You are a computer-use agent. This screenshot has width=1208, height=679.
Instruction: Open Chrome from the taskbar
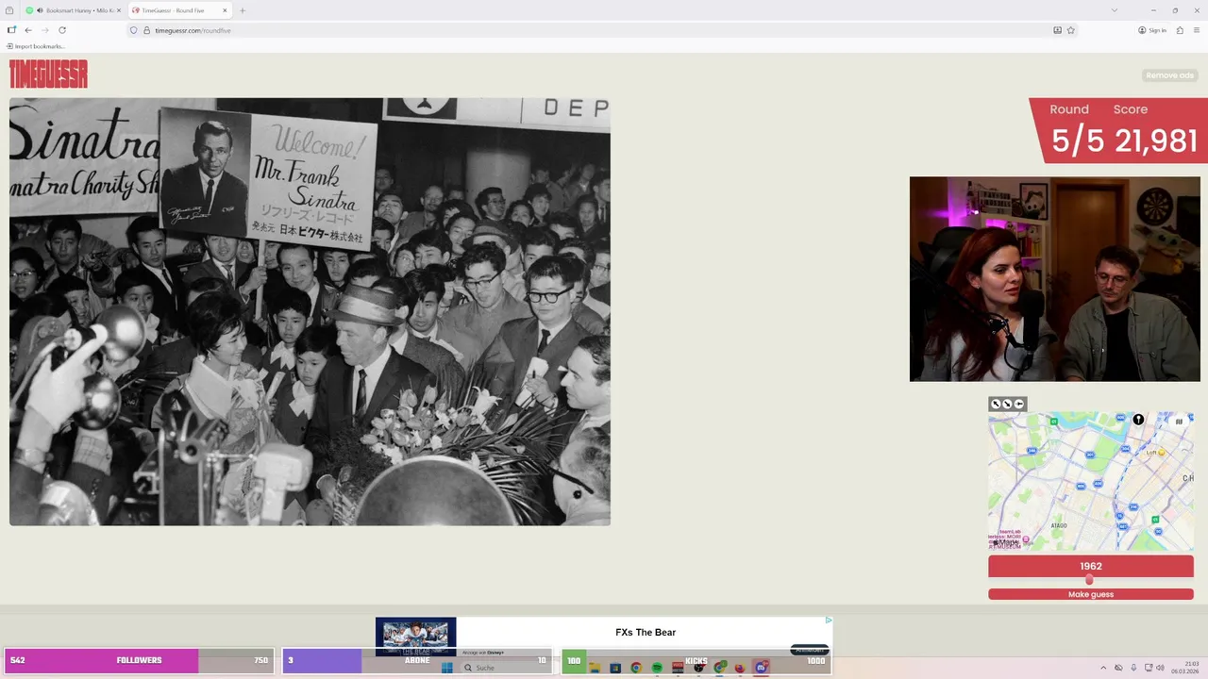tap(636, 668)
